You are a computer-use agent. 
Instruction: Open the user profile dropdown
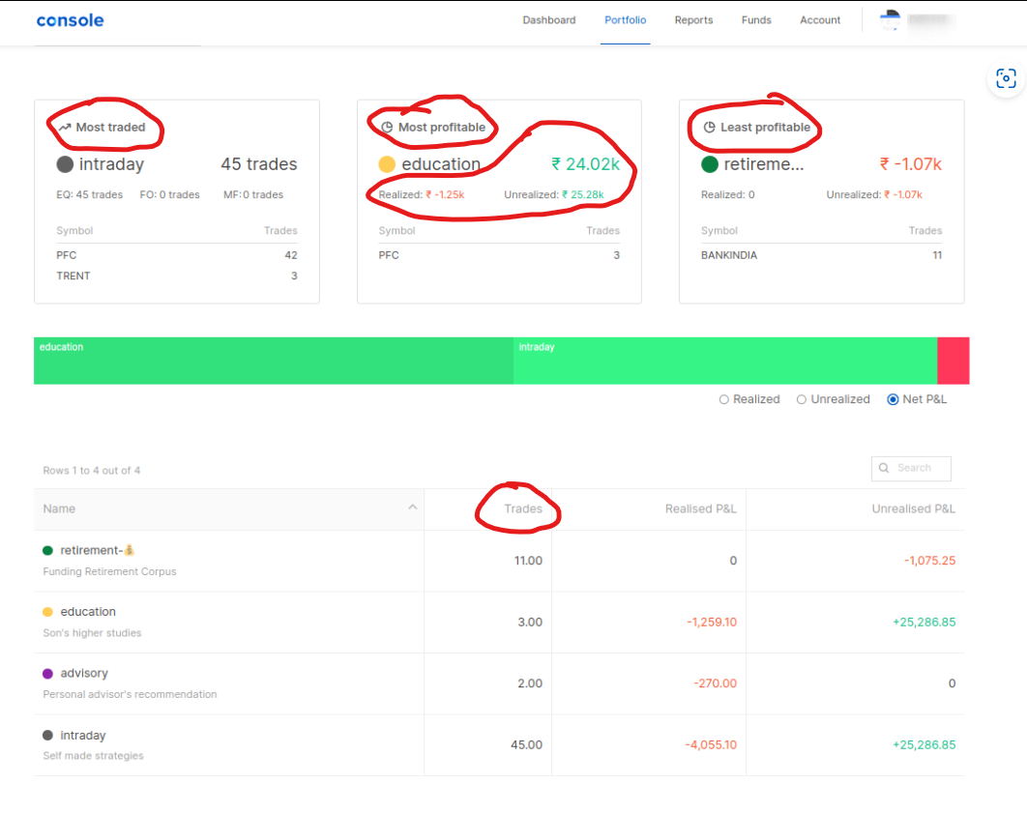(x=909, y=19)
